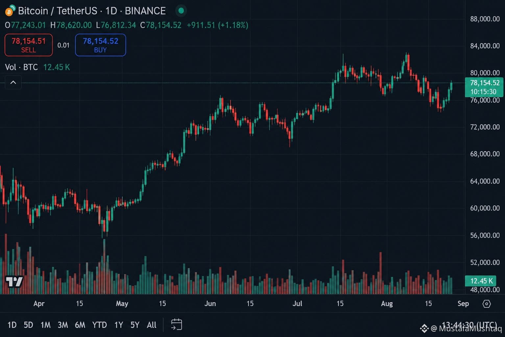The width and height of the screenshot is (505, 337).
Task: Click the Bitcoin / TetherUS symbol title
Action: point(92,11)
